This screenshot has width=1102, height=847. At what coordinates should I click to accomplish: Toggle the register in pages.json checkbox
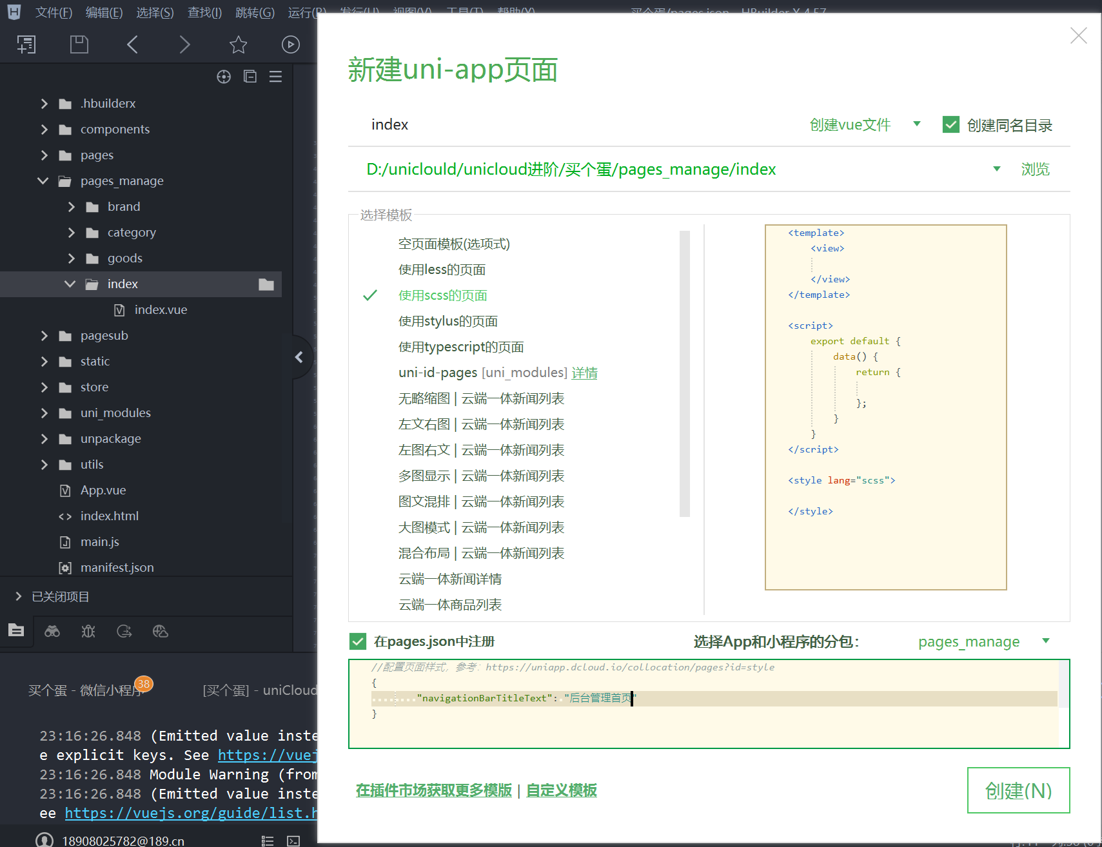[x=357, y=641]
